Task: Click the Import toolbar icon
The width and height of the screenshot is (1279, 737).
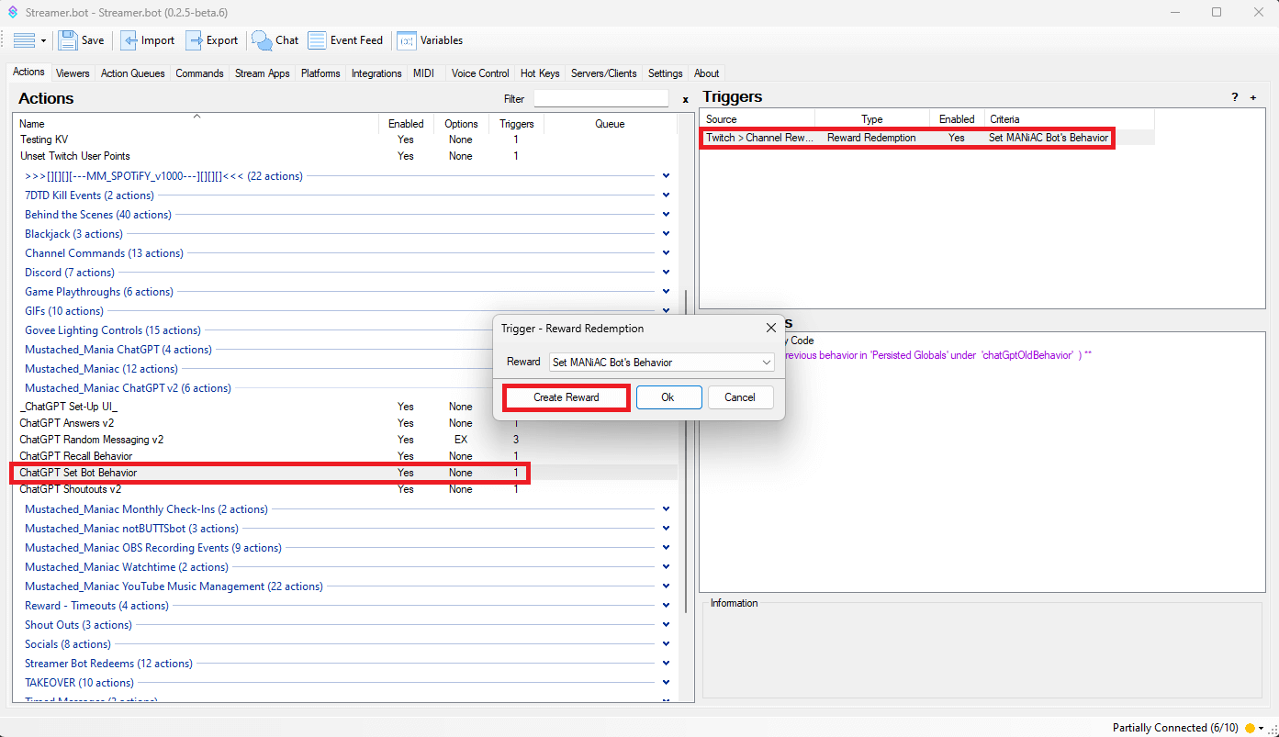Action: click(129, 40)
